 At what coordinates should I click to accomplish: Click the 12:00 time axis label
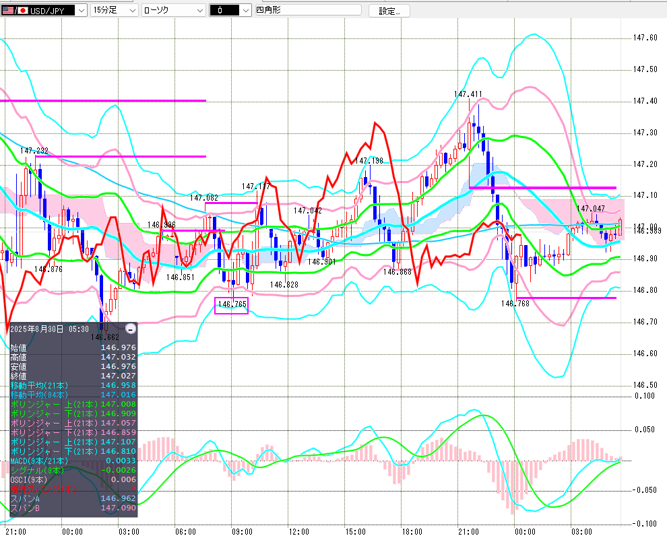coord(298,532)
